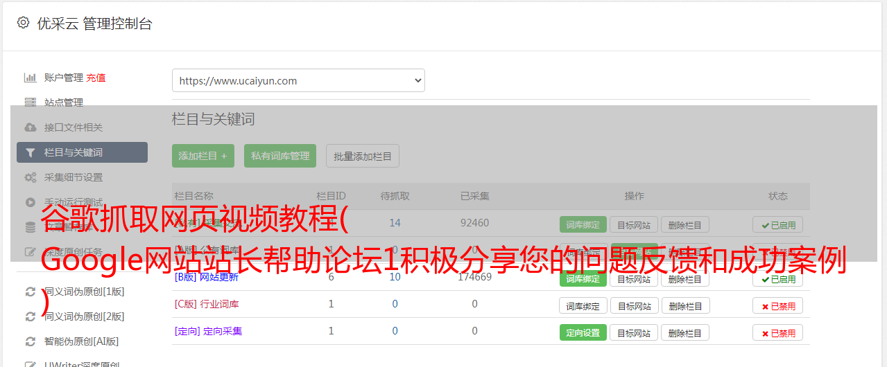Click the 状态 column header
The image size is (887, 367).
click(777, 196)
